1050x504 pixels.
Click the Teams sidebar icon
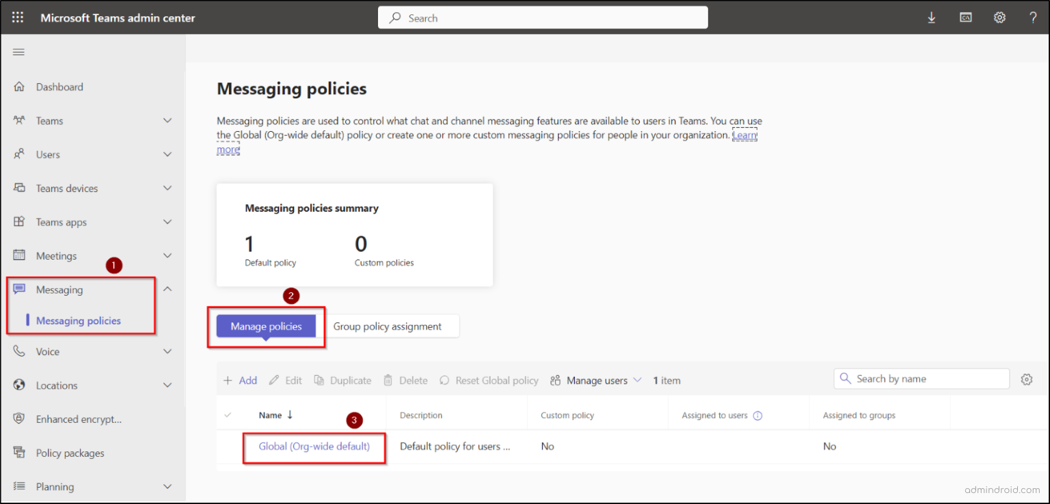(x=19, y=120)
